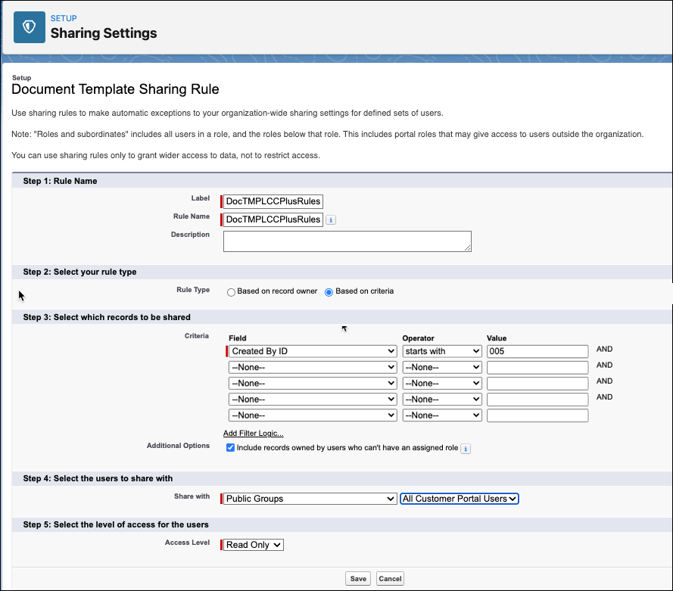This screenshot has height=591, width=673.
Task: Click the SETUP breadcrumb link
Action: (64, 18)
